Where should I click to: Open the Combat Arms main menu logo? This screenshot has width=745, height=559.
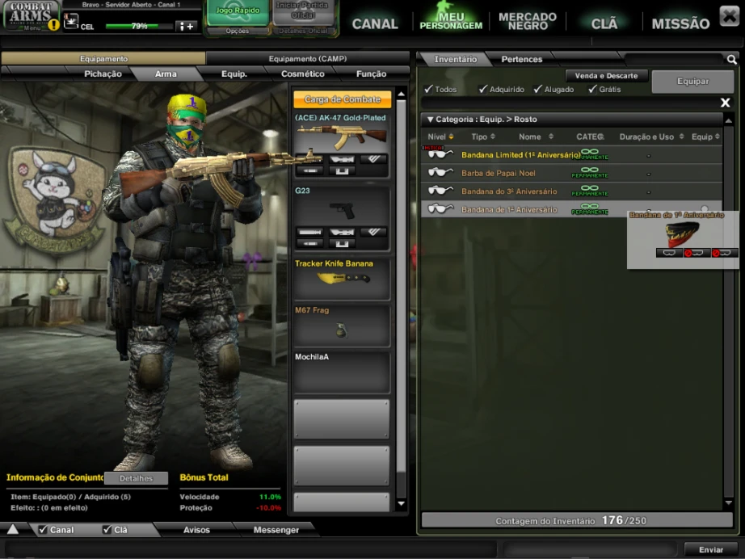31,15
